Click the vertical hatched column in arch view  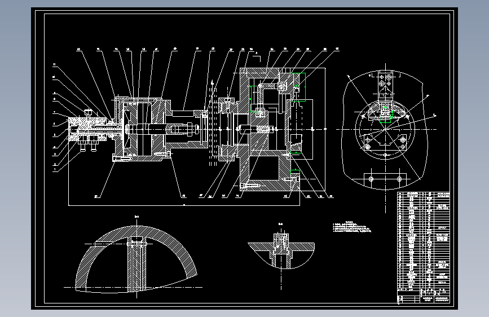click(x=136, y=265)
